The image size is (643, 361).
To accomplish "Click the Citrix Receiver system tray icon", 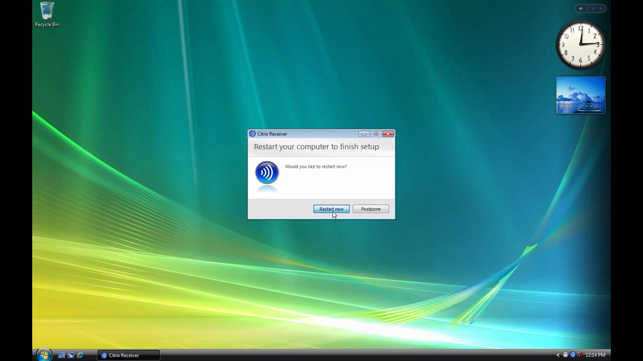I will tap(572, 354).
